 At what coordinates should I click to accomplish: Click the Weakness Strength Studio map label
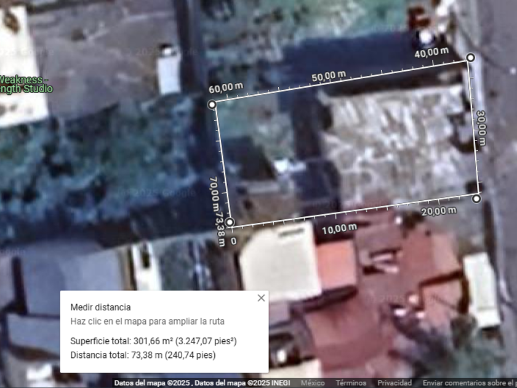tap(26, 84)
